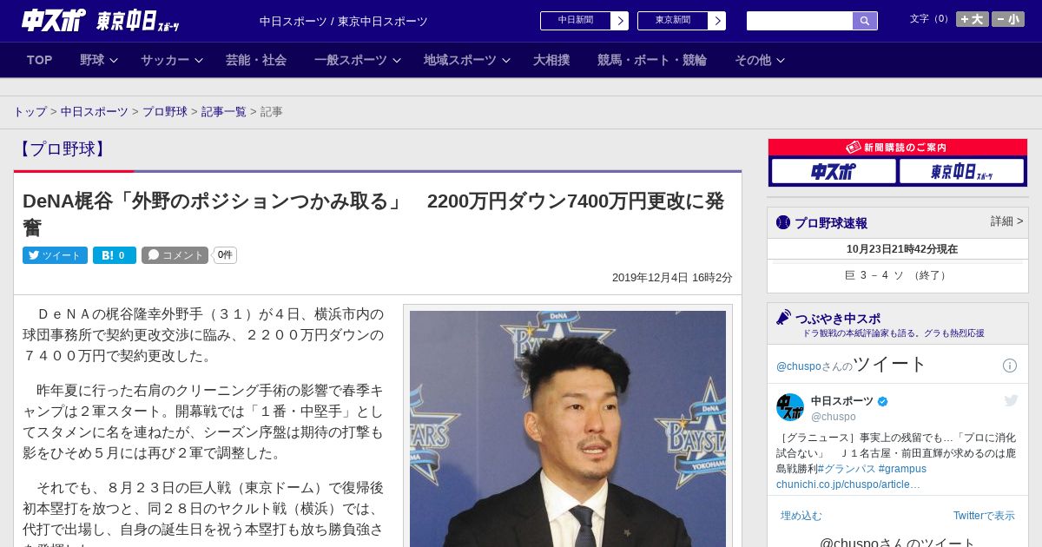Open chunichi.co.jp/chuspo/article link
Screen dimensions: 1042x547
tap(848, 484)
